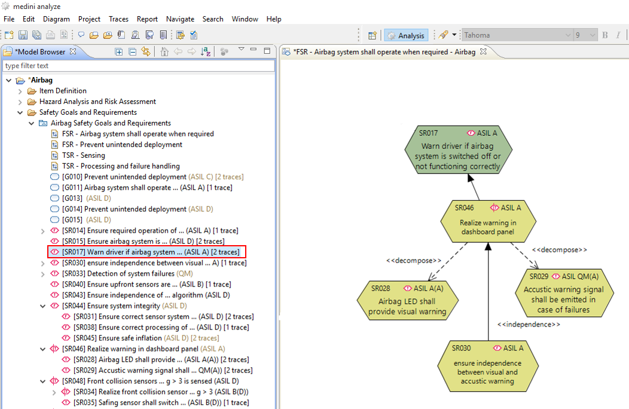This screenshot has height=409, width=629.
Task: Expand the Item Definition folder
Action: tap(20, 91)
